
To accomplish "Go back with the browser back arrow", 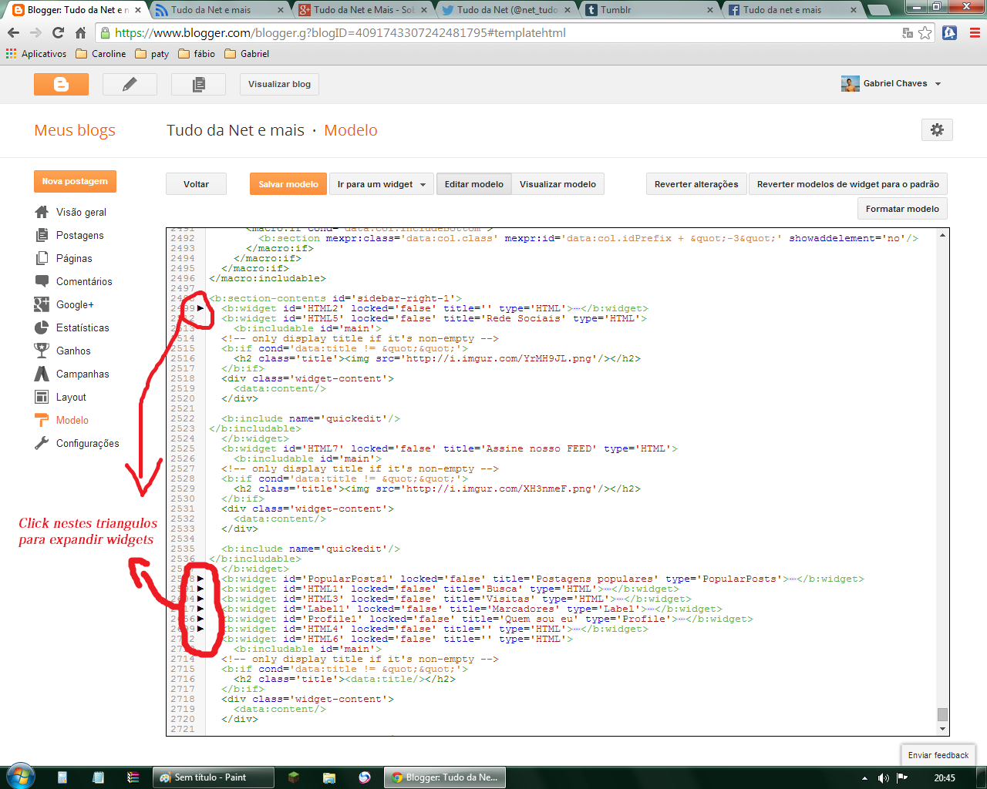I will pyautogui.click(x=13, y=33).
